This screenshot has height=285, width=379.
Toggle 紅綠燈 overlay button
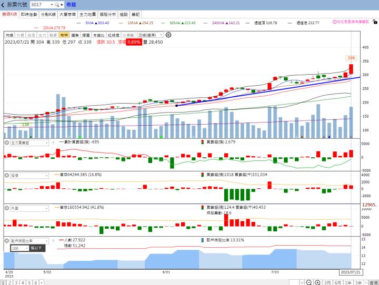[x=113, y=35]
